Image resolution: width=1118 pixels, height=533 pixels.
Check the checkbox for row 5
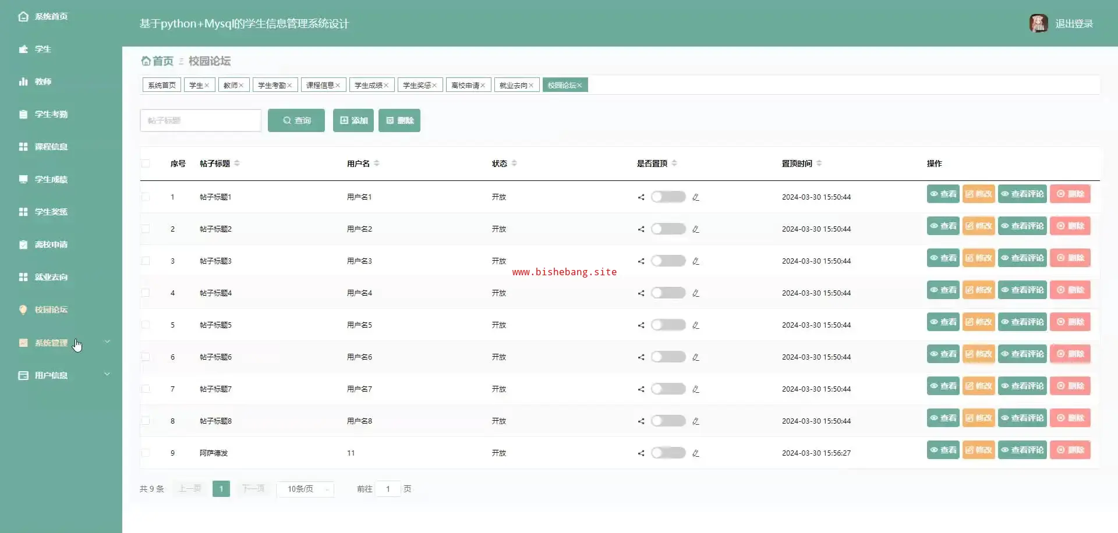pyautogui.click(x=146, y=325)
